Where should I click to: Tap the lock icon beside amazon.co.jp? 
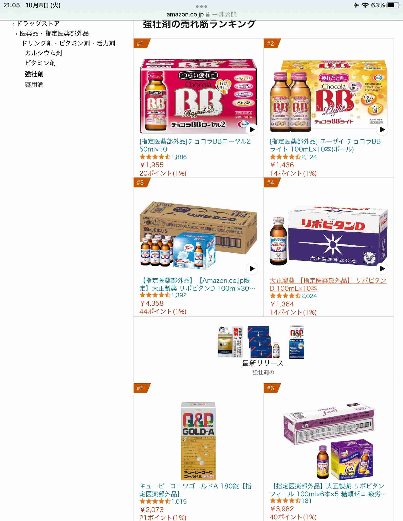(x=208, y=14)
